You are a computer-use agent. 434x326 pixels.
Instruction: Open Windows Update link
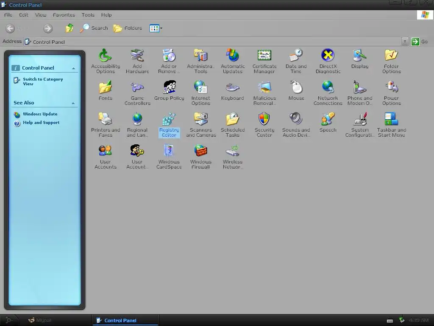[40, 114]
